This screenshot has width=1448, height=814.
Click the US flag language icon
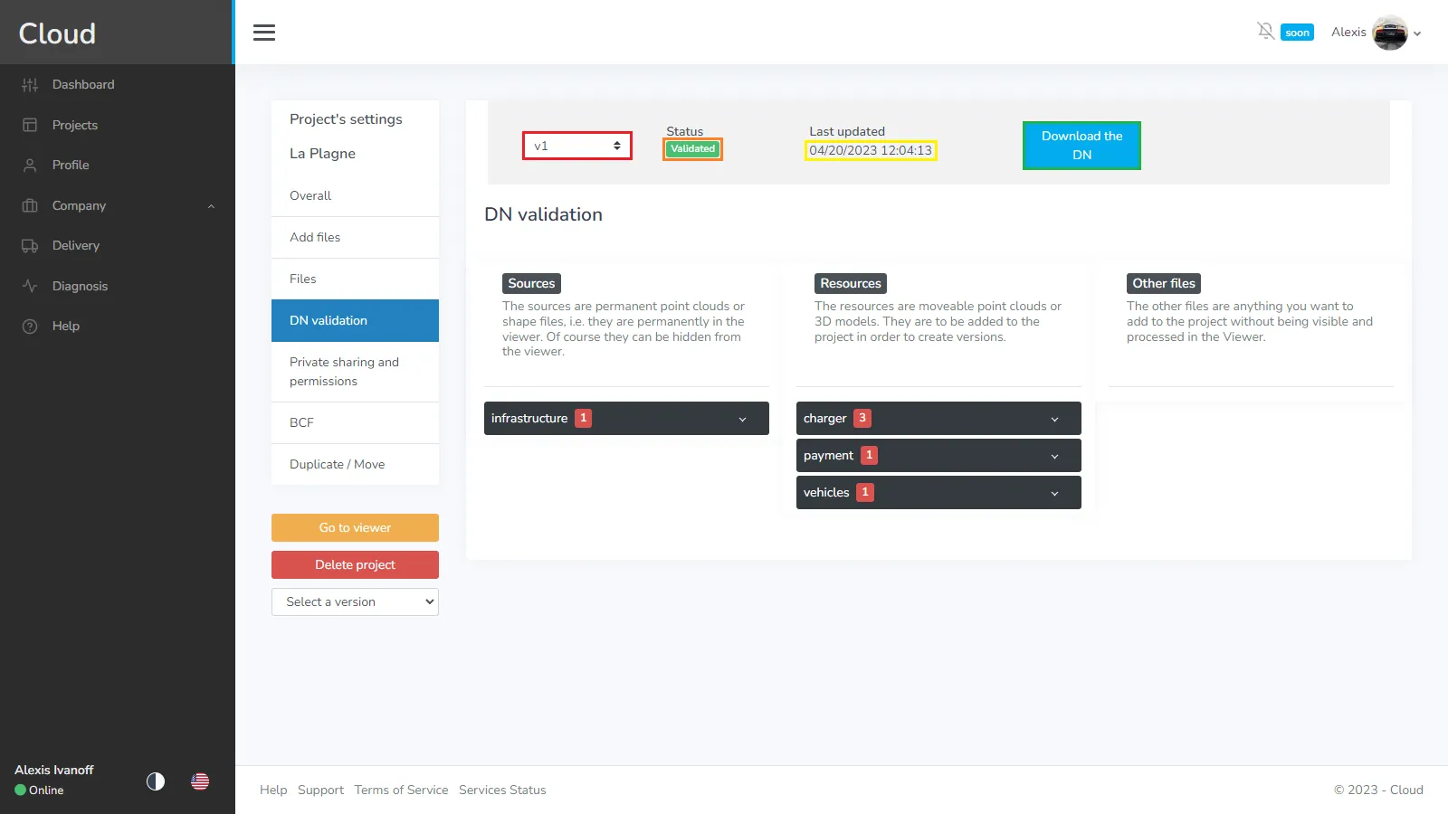point(200,781)
